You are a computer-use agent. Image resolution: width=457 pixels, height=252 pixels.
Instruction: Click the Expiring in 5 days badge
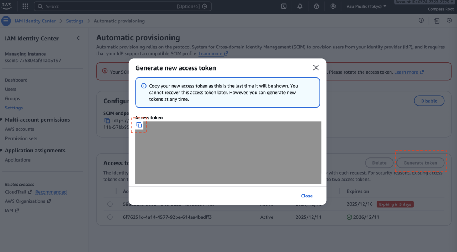pyautogui.click(x=395, y=204)
